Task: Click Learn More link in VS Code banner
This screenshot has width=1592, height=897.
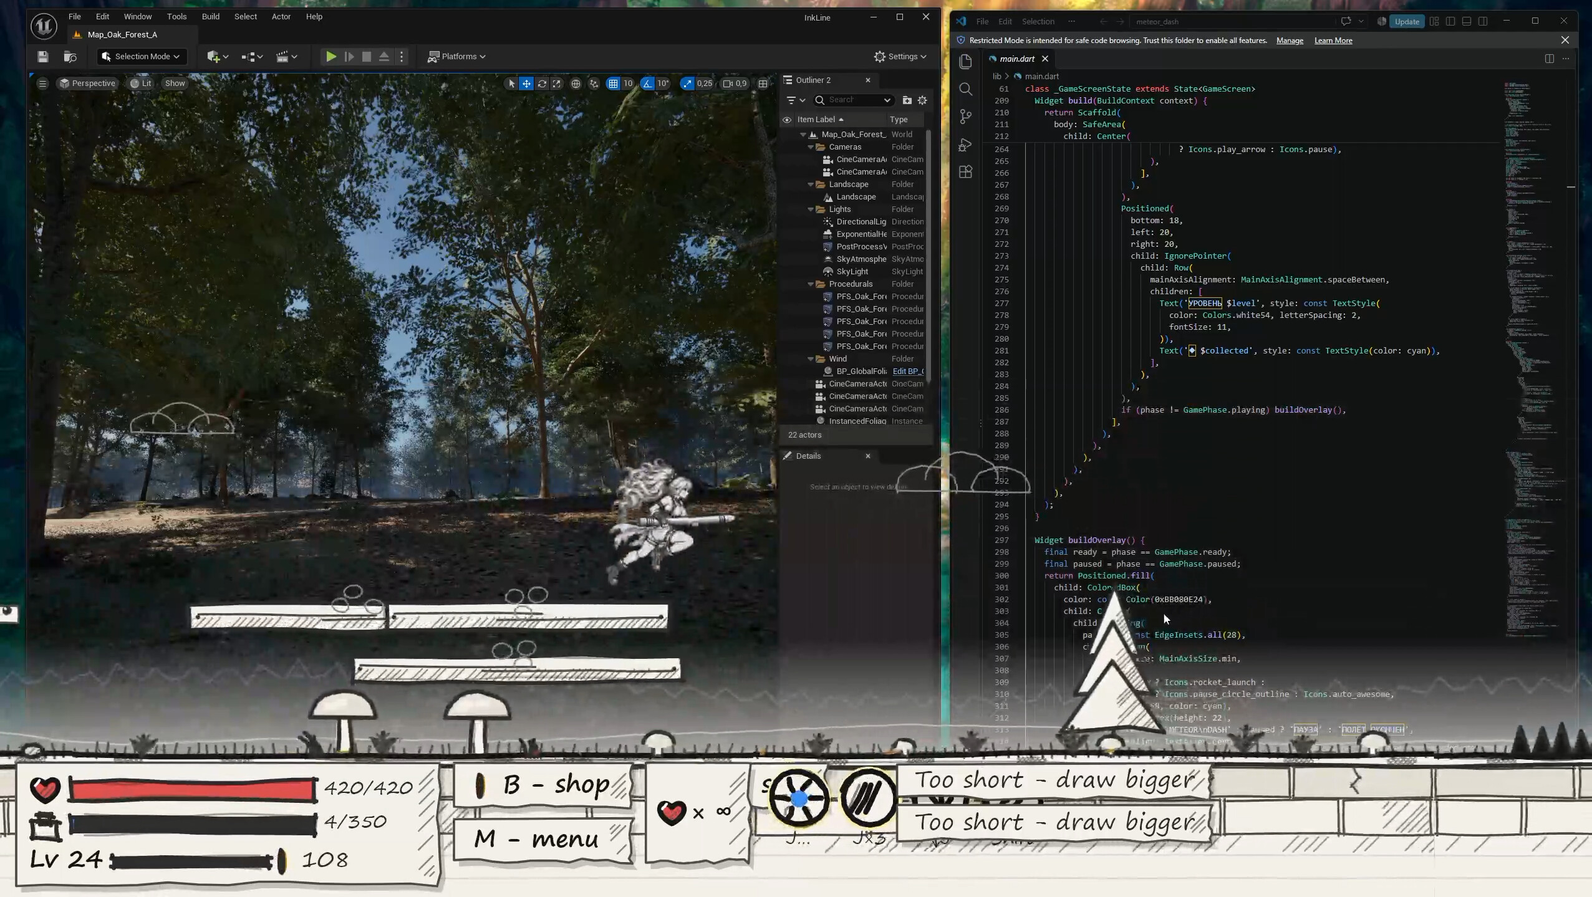Action: [x=1333, y=41]
